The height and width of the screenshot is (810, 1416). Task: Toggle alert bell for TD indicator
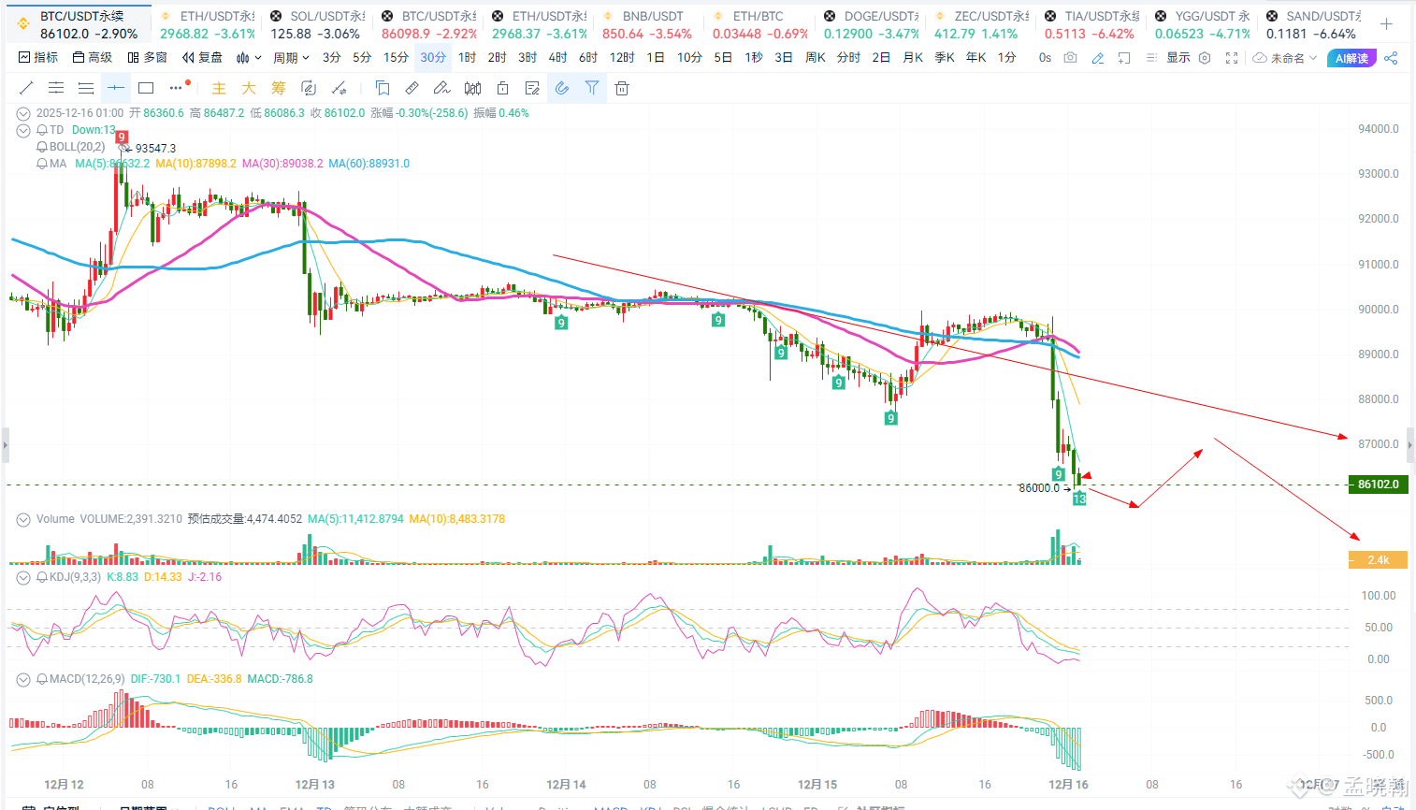coord(42,130)
